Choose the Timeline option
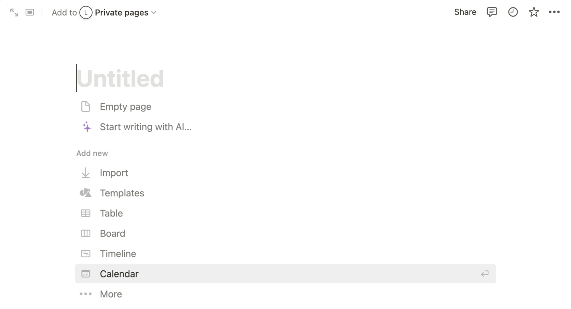 point(118,254)
